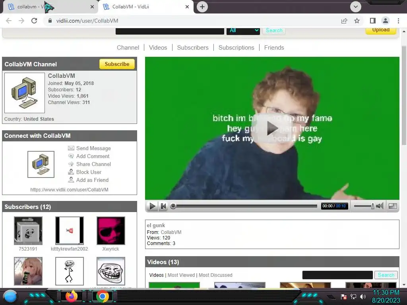Close the 'CollabVM - VidLii' tab

(x=187, y=7)
